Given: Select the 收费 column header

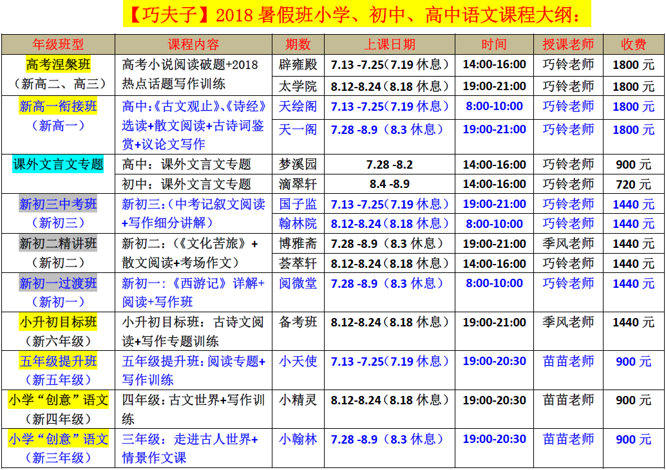Looking at the screenshot, I should 633,44.
